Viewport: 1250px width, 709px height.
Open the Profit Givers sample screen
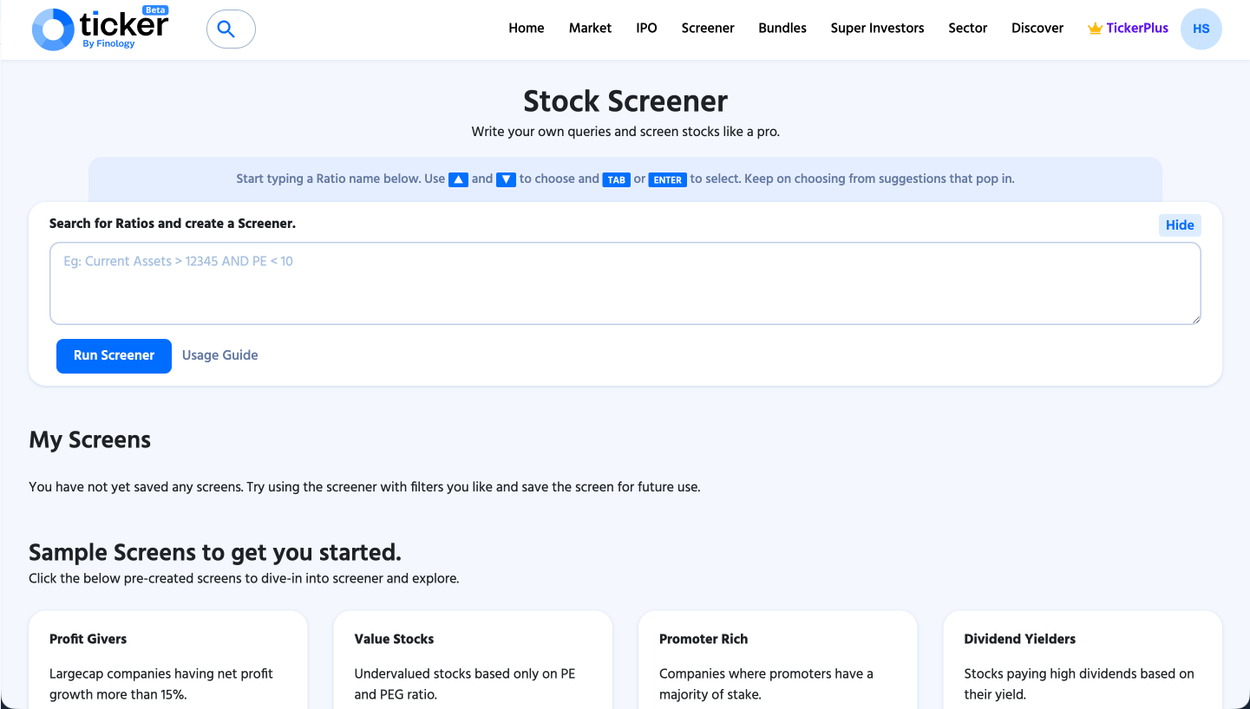167,659
